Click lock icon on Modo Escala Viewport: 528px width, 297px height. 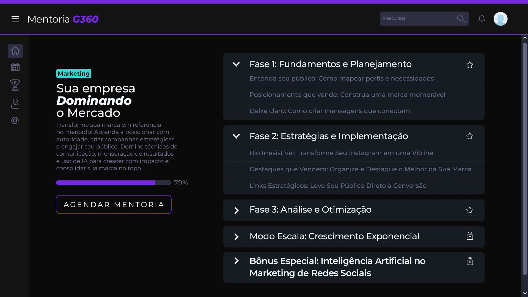[x=470, y=236]
